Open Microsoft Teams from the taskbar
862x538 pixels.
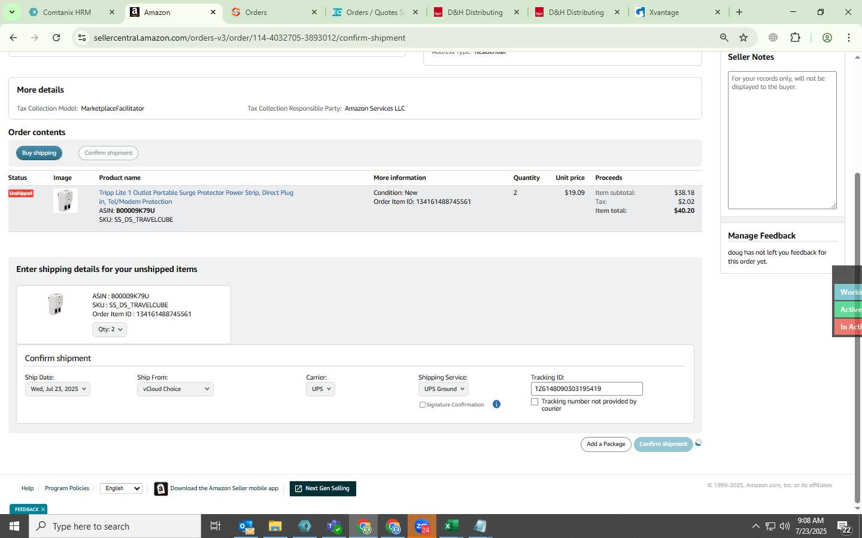(x=334, y=526)
